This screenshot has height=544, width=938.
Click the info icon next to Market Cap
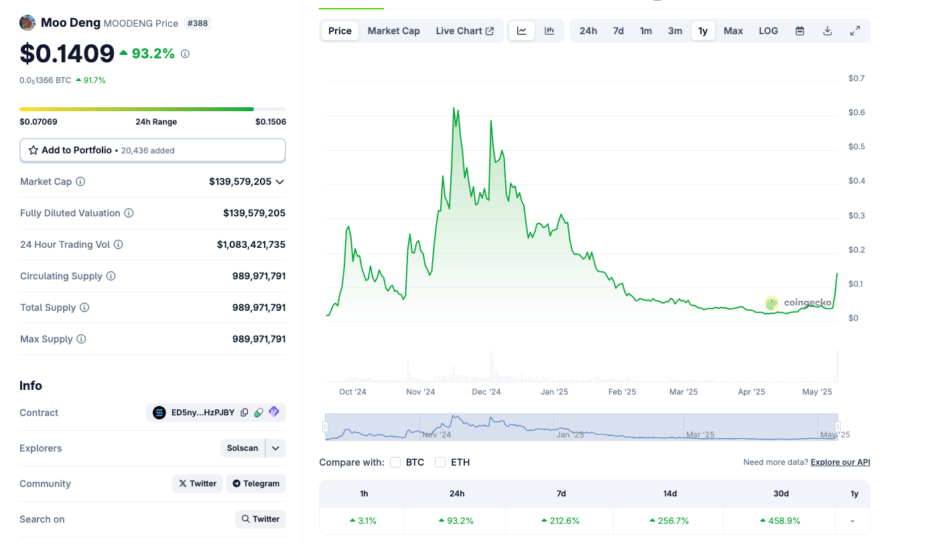point(81,181)
